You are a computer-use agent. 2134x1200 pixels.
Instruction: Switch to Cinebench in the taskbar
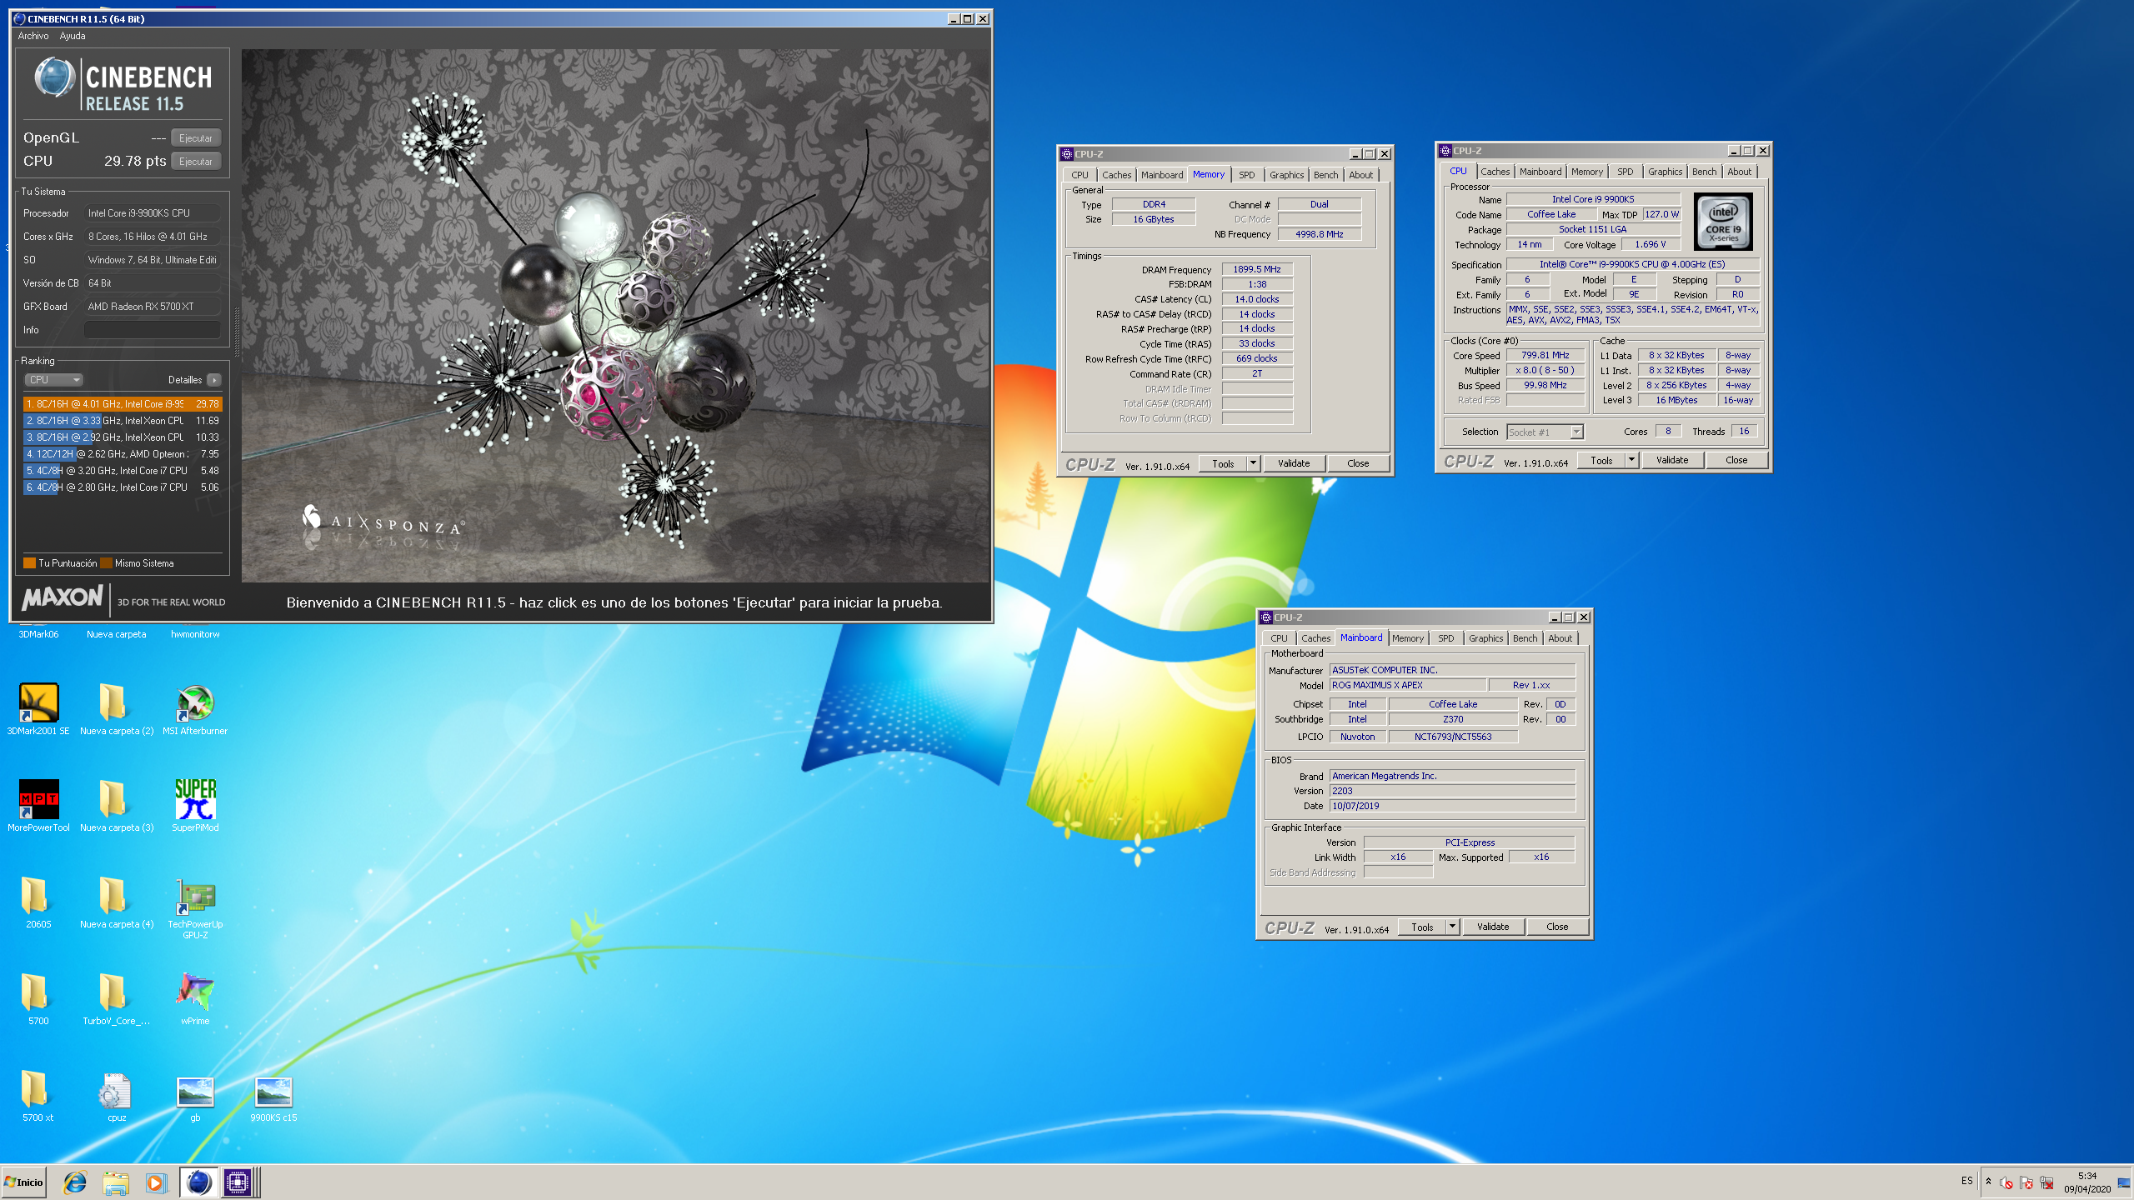[x=198, y=1182]
